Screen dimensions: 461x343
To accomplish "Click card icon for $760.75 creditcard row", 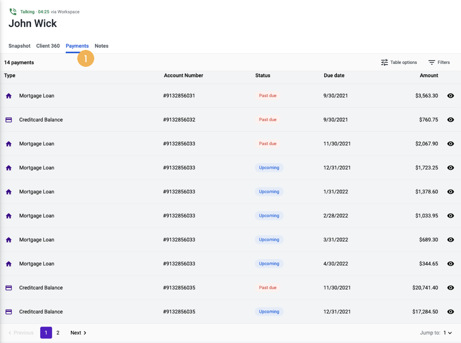I will [x=9, y=120].
